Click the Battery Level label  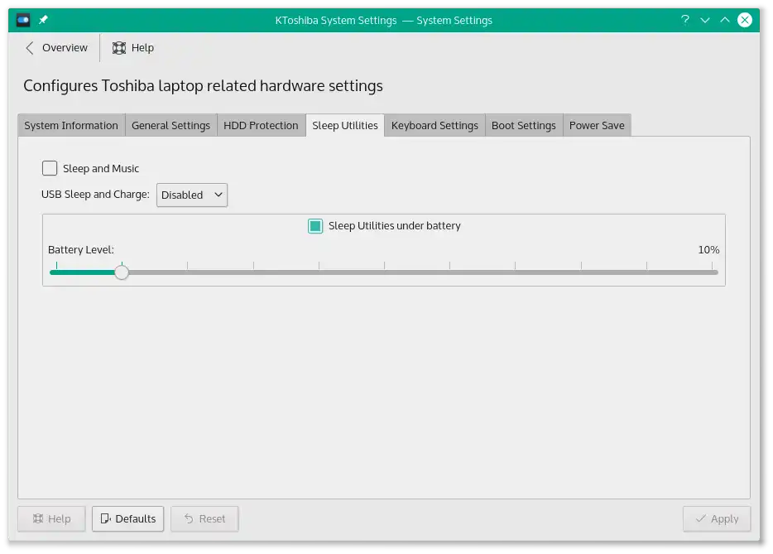pyautogui.click(x=81, y=249)
